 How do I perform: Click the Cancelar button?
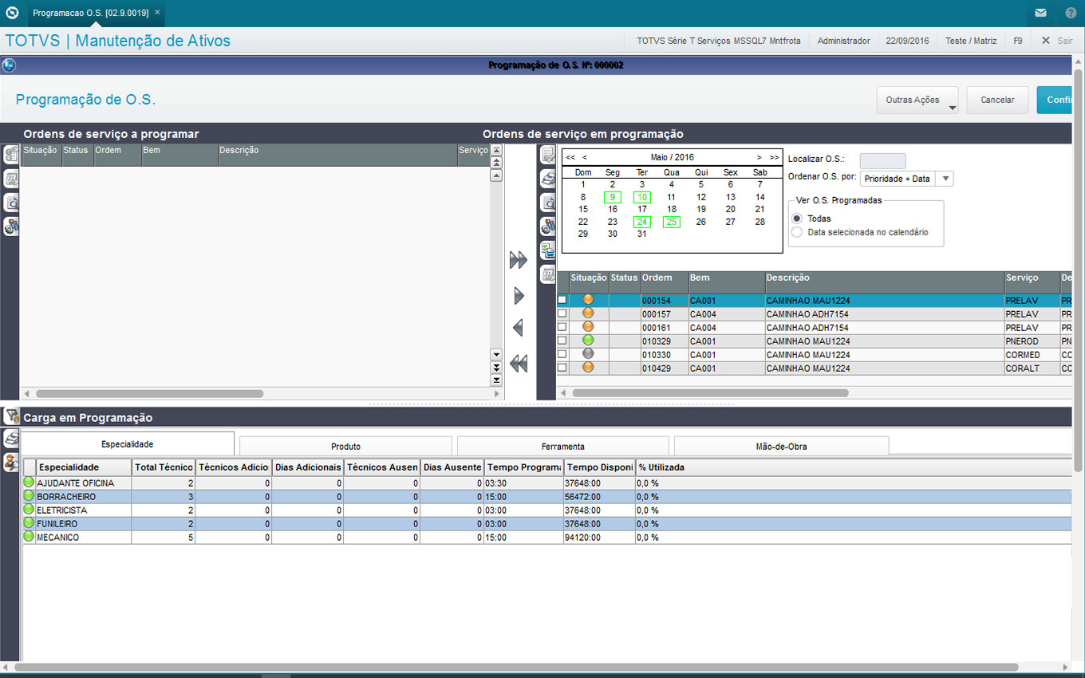click(997, 101)
